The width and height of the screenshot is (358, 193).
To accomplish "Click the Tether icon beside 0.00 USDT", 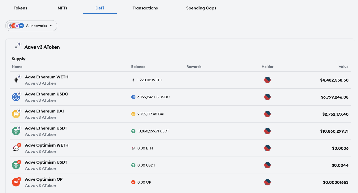I will click(x=133, y=165).
